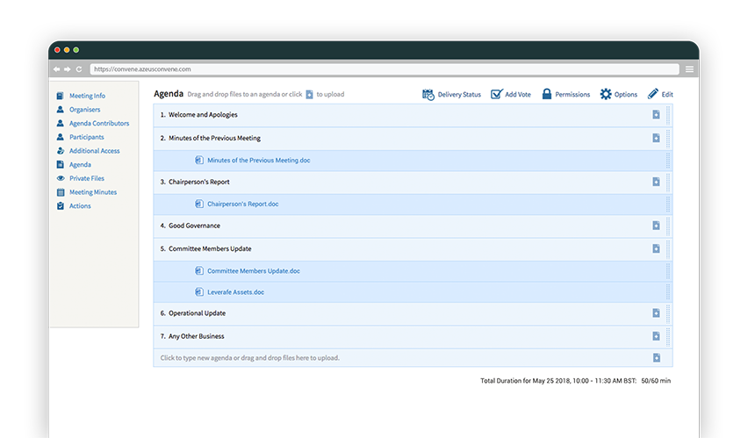Click the Edit pencil icon

tap(652, 94)
